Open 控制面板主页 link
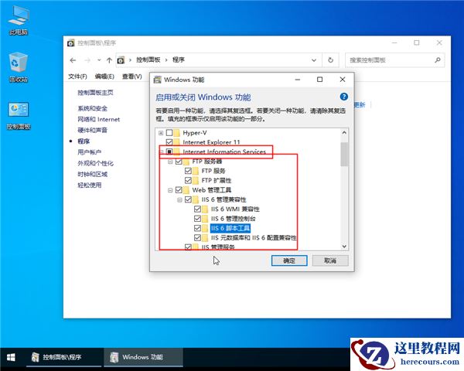Screen dimensions: 464x371 [95, 93]
